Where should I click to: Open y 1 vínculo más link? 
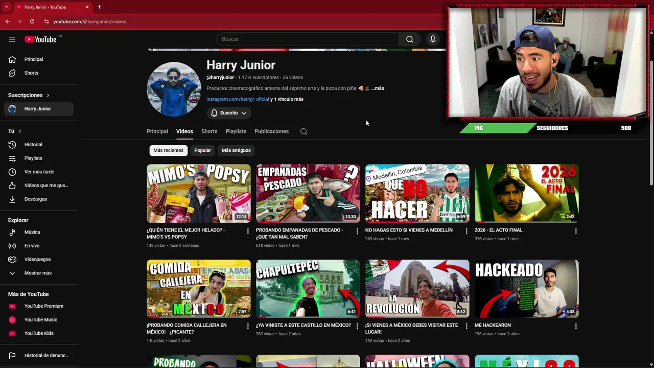(x=287, y=99)
